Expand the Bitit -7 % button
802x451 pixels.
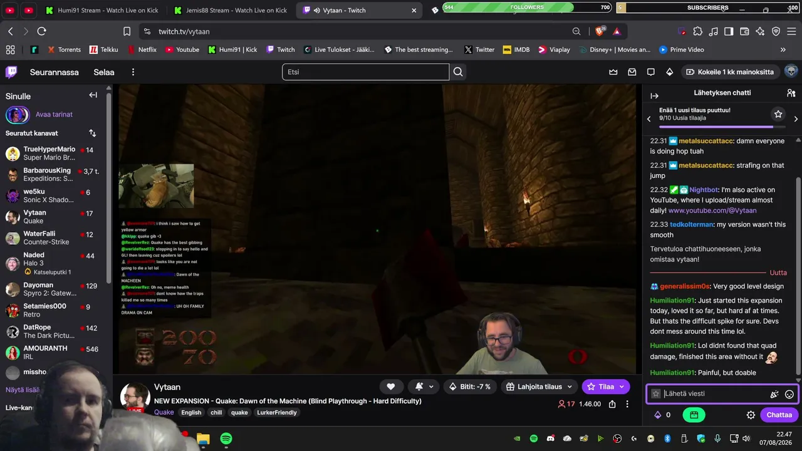pyautogui.click(x=470, y=386)
